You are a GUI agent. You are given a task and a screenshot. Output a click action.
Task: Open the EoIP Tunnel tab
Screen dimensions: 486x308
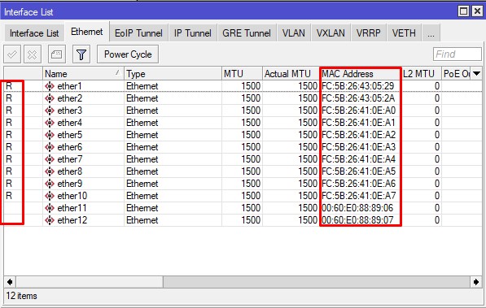click(x=138, y=33)
